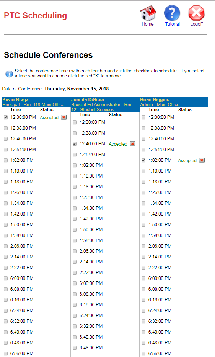Image resolution: width=215 pixels, height=357 pixels.
Task: Remove Kevin Braga's 12:30 accepted conference
Action: (64, 117)
